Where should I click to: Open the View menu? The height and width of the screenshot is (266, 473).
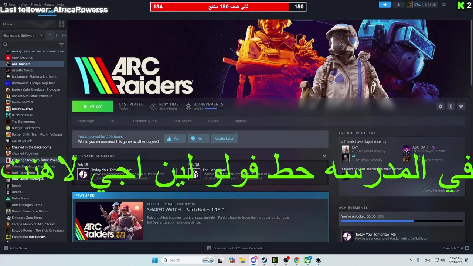click(24, 5)
